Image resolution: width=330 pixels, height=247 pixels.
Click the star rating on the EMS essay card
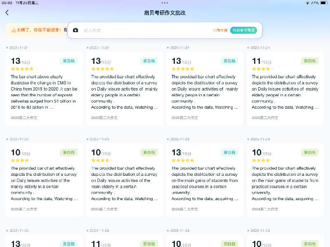pyautogui.click(x=22, y=69)
